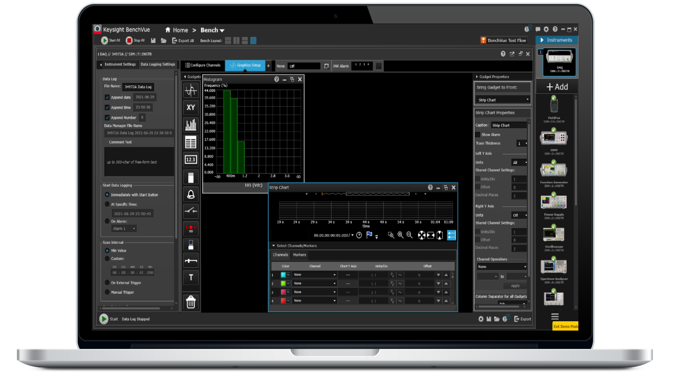Expand the Channel Operations dropdown
The image size is (674, 379).
click(502, 267)
